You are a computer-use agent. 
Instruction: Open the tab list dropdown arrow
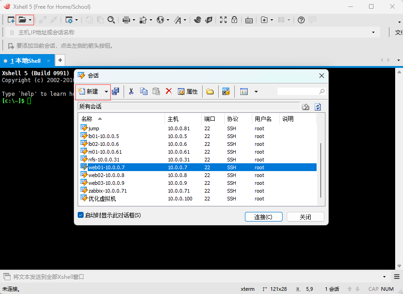coord(398,60)
